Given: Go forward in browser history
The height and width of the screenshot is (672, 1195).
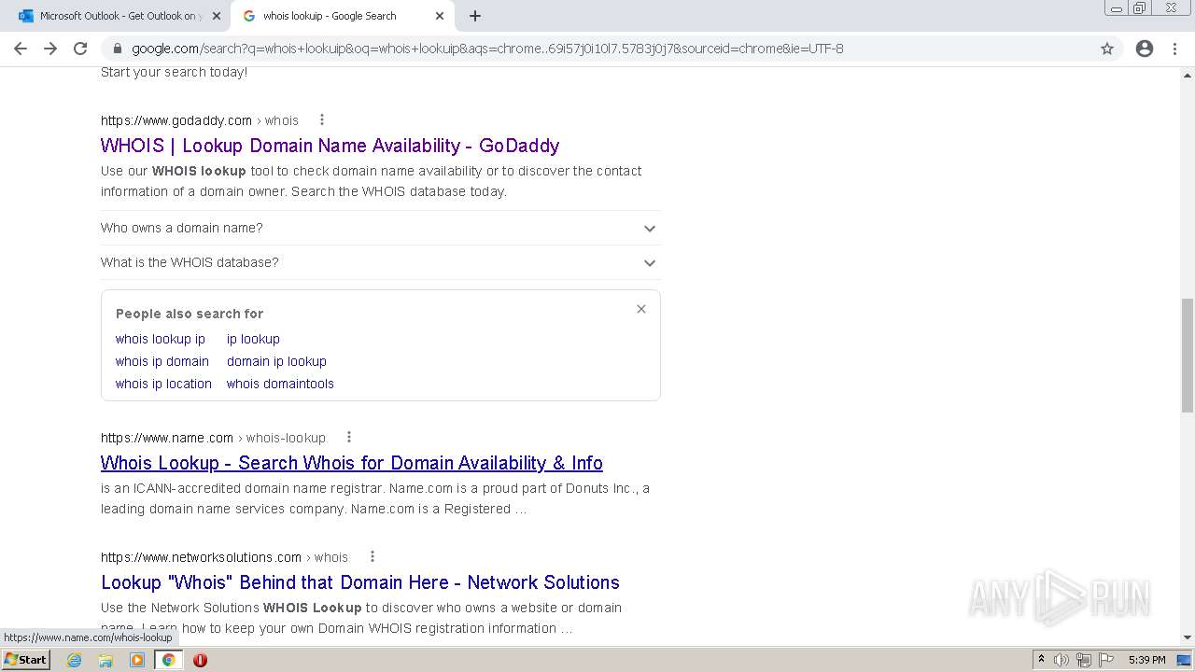Looking at the screenshot, I should pyautogui.click(x=50, y=49).
